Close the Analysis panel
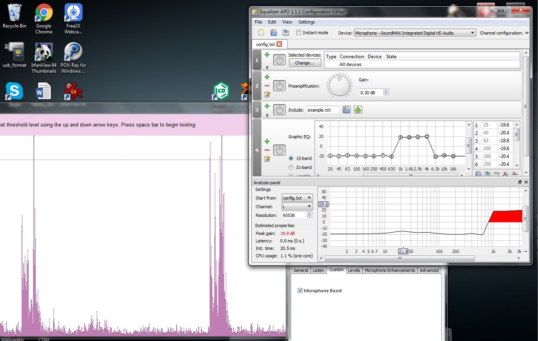This screenshot has height=341, width=538. [526, 182]
